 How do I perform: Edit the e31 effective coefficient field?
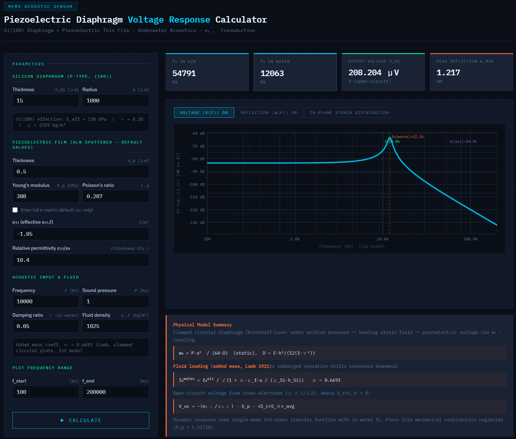tap(81, 234)
